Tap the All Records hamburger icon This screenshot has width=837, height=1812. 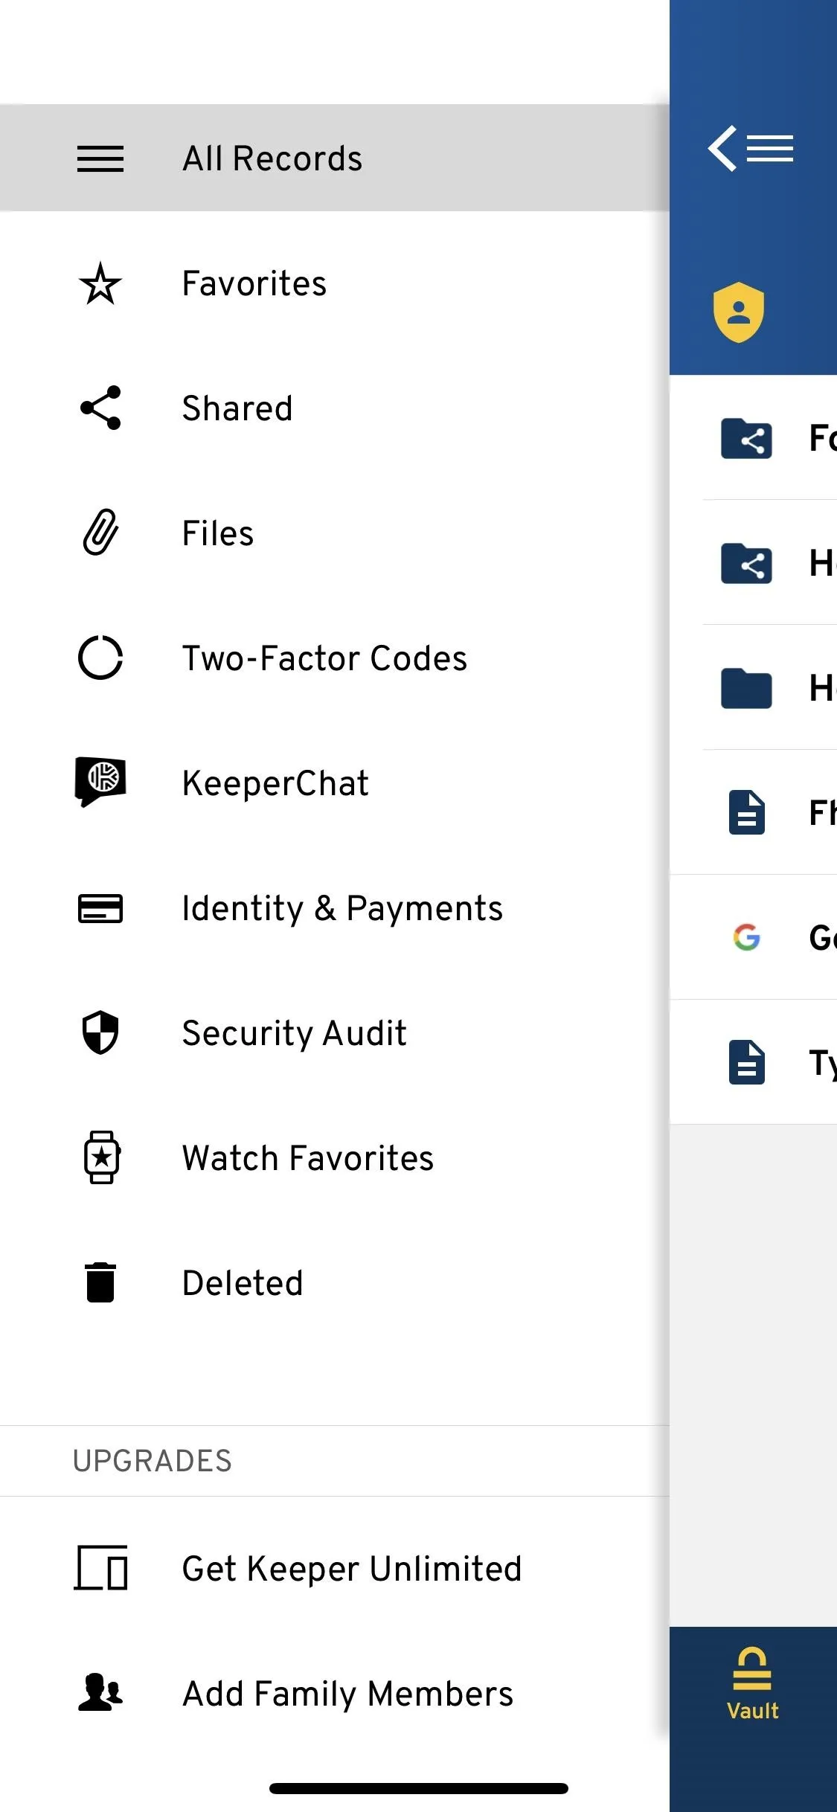(x=100, y=158)
